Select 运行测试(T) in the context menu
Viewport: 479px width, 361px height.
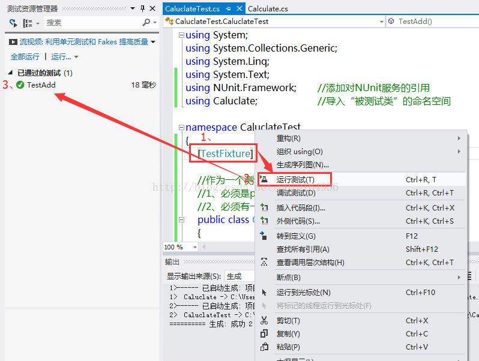pyautogui.click(x=361, y=180)
